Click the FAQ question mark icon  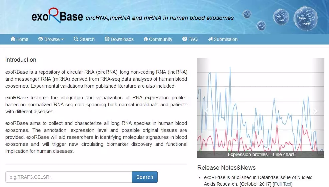pyautogui.click(x=185, y=39)
